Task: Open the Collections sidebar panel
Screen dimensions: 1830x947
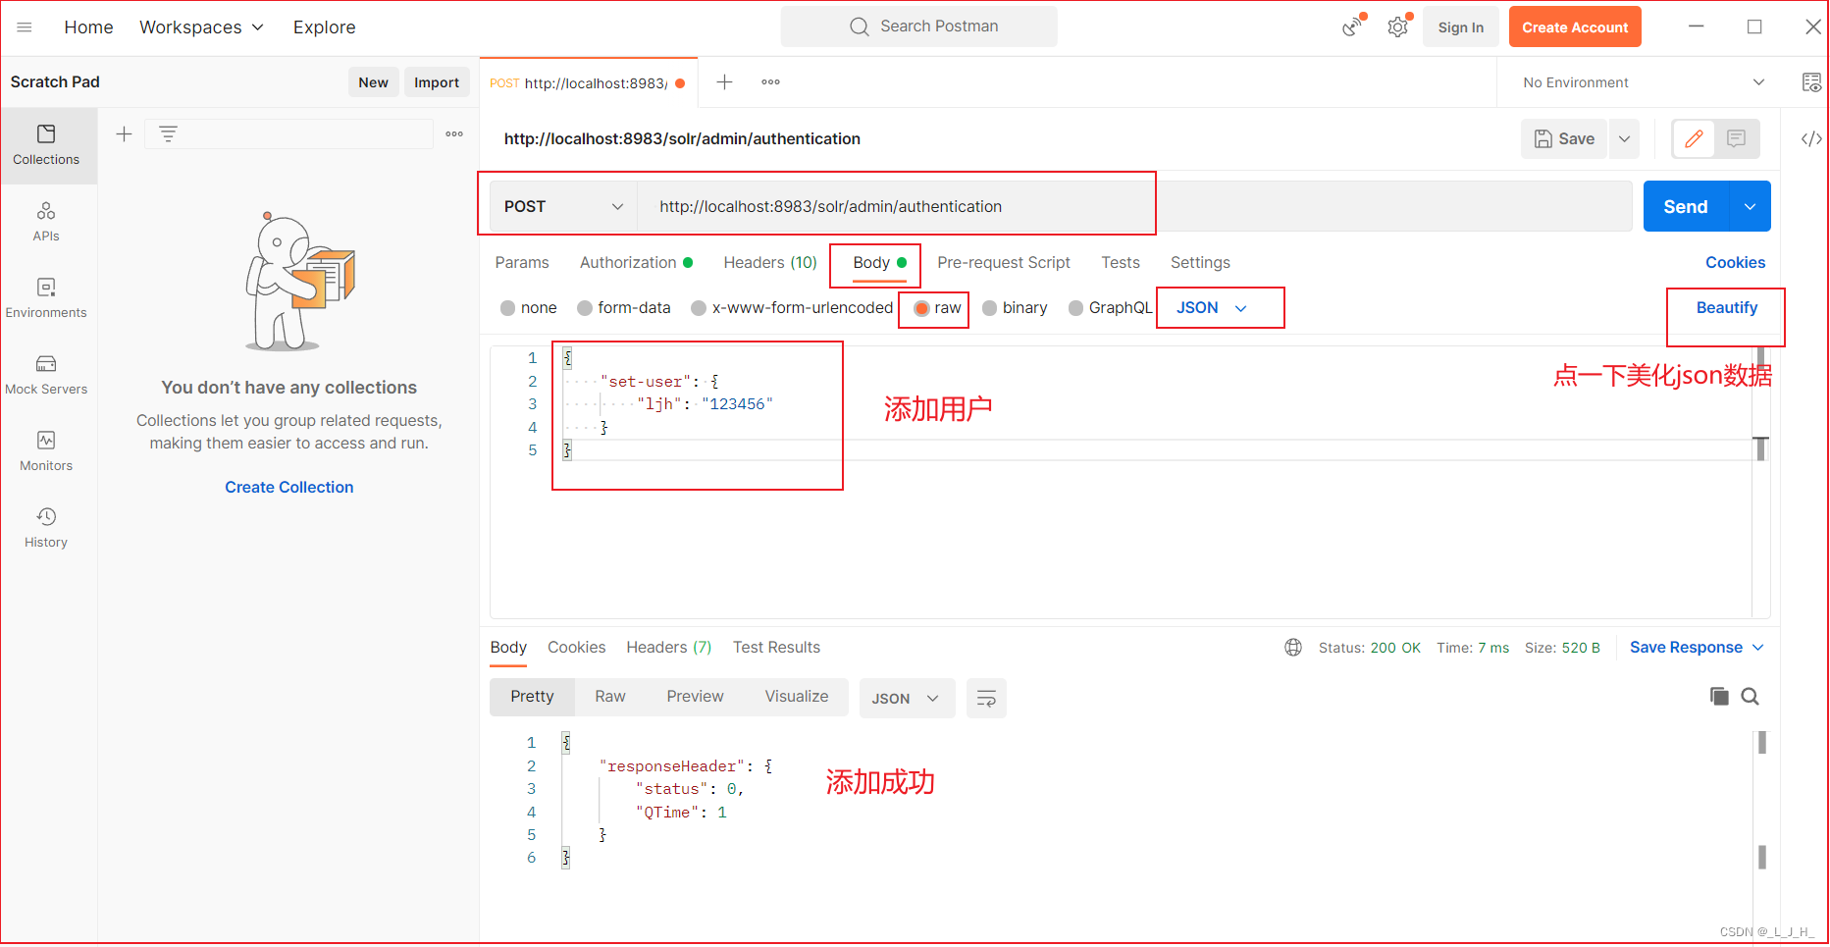Action: pos(46,145)
